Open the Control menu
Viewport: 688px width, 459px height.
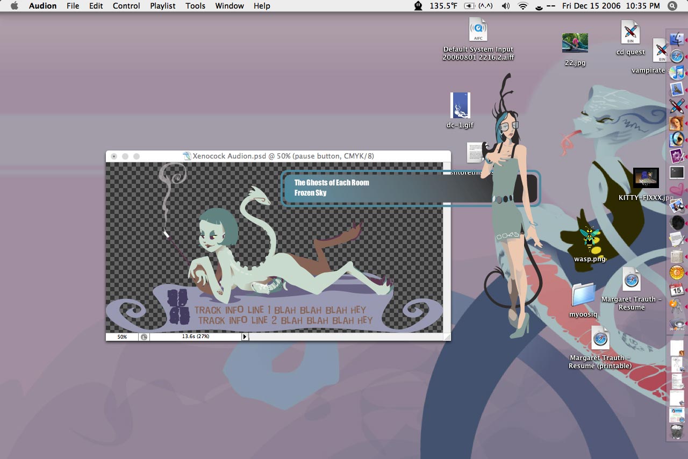126,6
